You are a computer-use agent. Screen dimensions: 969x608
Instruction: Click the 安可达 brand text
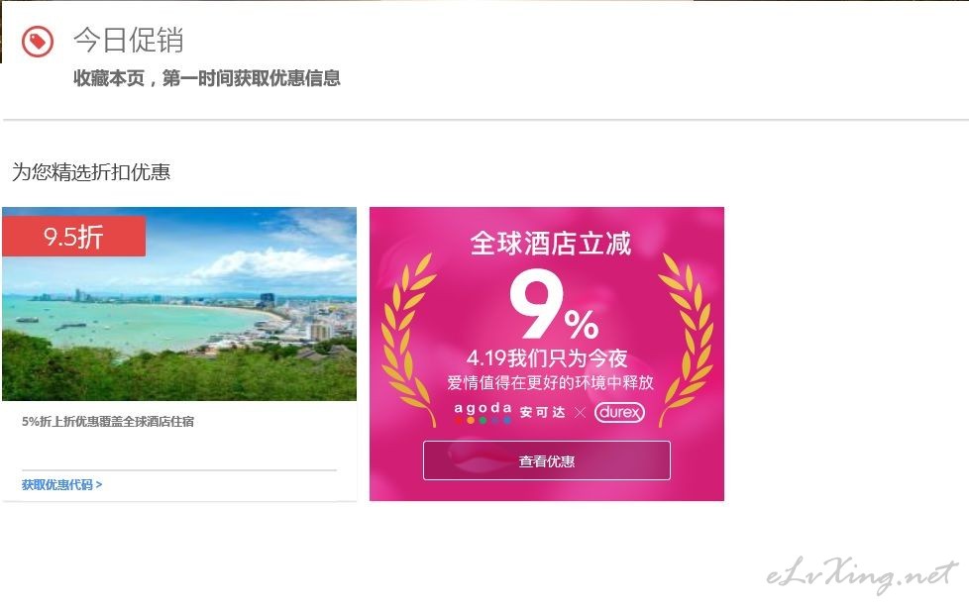click(543, 413)
